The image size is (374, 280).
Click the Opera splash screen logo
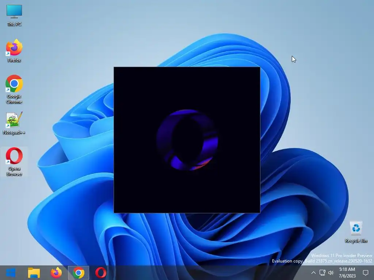coord(187,140)
